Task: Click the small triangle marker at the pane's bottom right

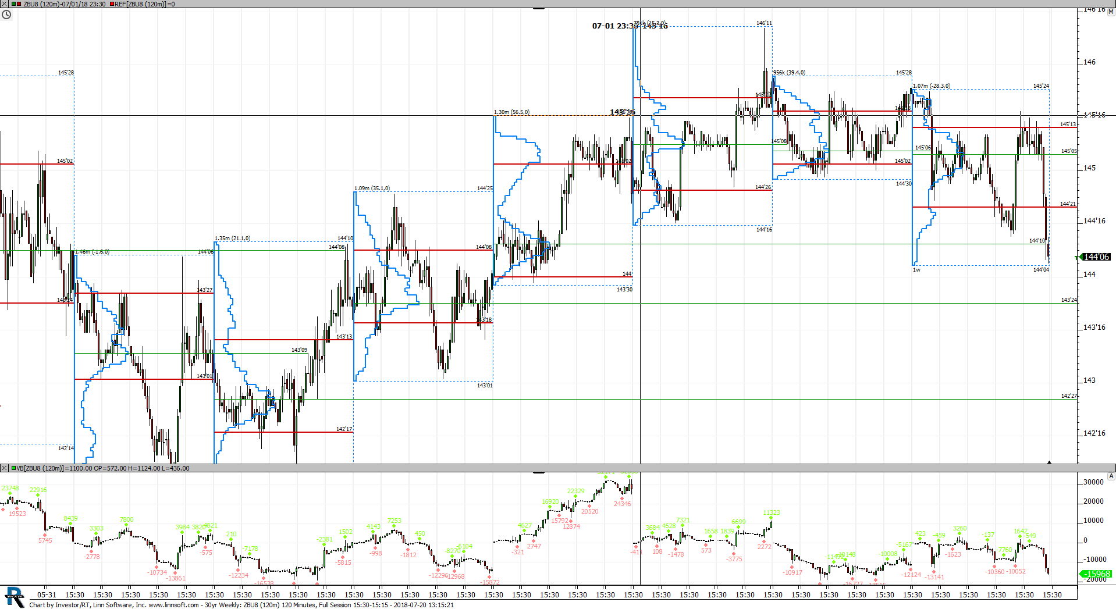Action: click(x=1049, y=462)
